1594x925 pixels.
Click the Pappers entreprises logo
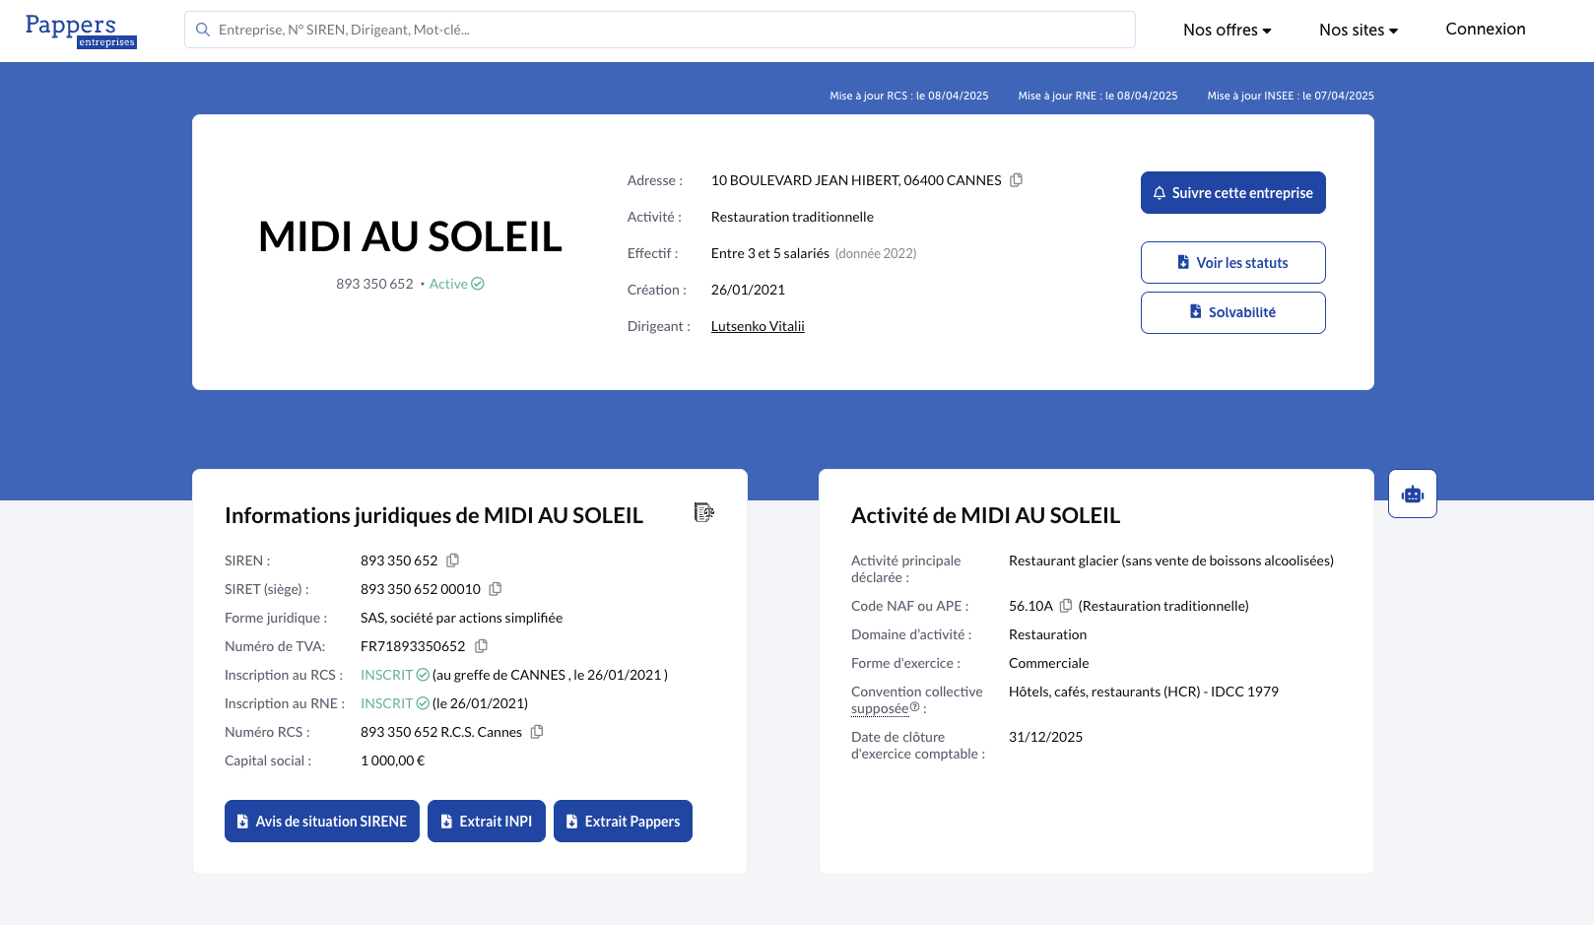[x=81, y=31]
